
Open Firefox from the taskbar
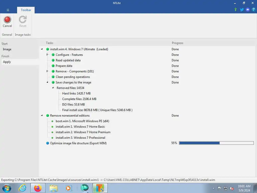[x=38, y=188]
